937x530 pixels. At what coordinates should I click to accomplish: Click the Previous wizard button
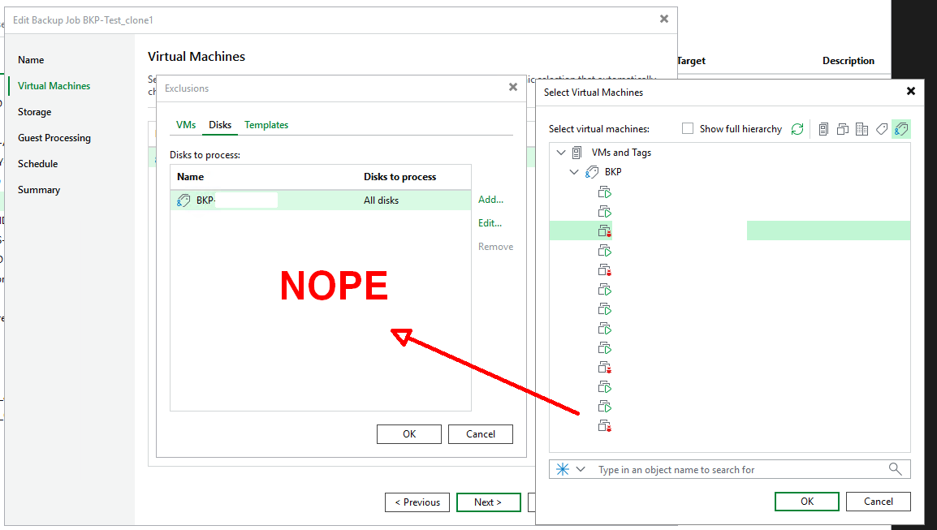417,502
